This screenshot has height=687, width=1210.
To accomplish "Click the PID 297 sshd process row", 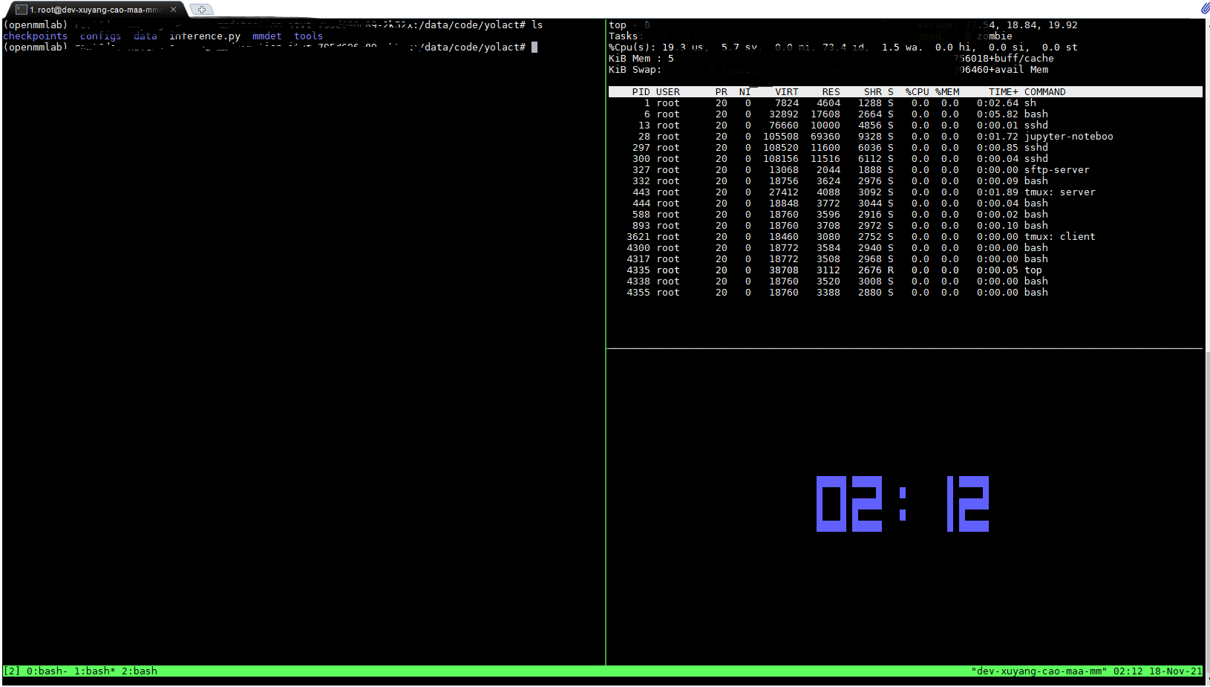I will click(x=906, y=148).
